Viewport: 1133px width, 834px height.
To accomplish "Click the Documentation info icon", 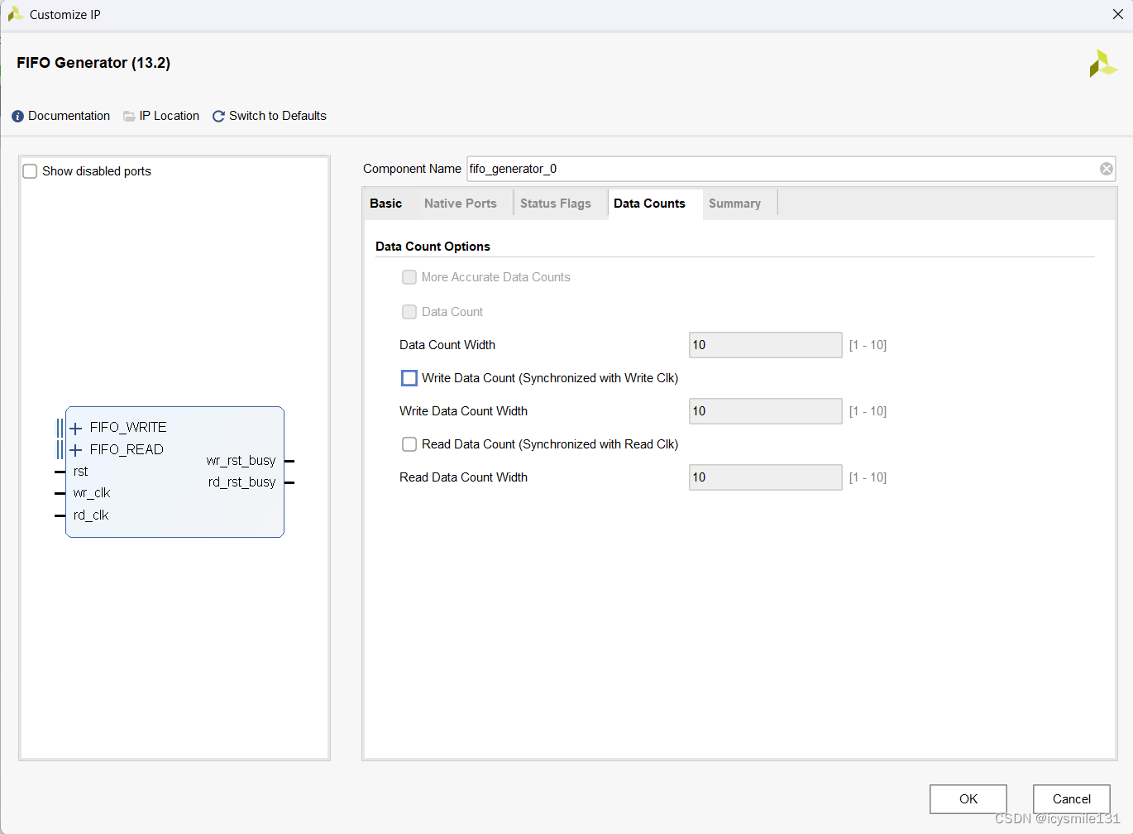I will tap(17, 117).
